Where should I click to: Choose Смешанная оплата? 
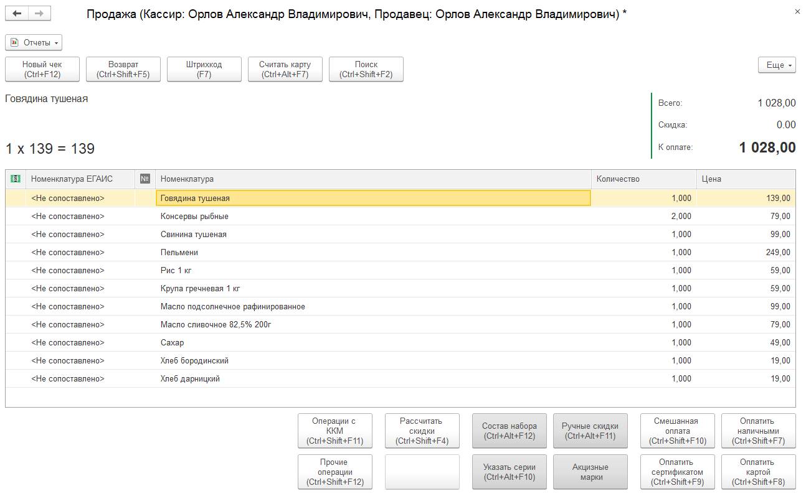pyautogui.click(x=678, y=431)
